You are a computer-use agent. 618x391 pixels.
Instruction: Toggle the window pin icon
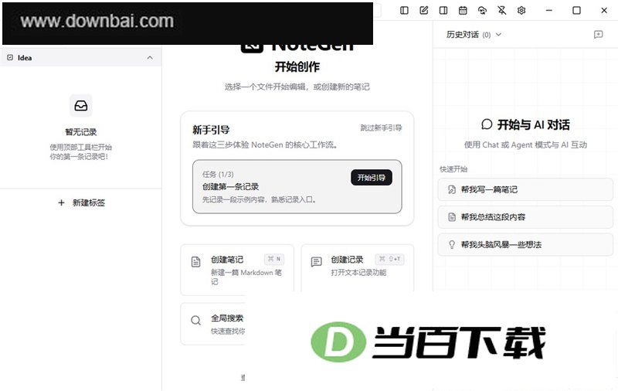(501, 10)
